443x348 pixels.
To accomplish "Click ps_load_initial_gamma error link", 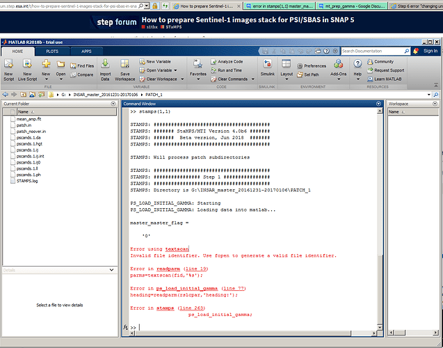I will 187,289.
